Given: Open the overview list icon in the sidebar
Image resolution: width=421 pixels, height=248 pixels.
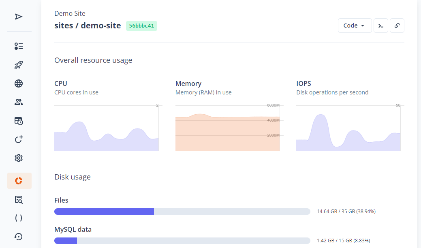Looking at the screenshot, I should pyautogui.click(x=19, y=46).
